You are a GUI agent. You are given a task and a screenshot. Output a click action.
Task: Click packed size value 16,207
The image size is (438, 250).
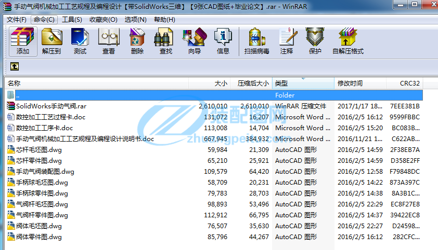tap(259, 117)
